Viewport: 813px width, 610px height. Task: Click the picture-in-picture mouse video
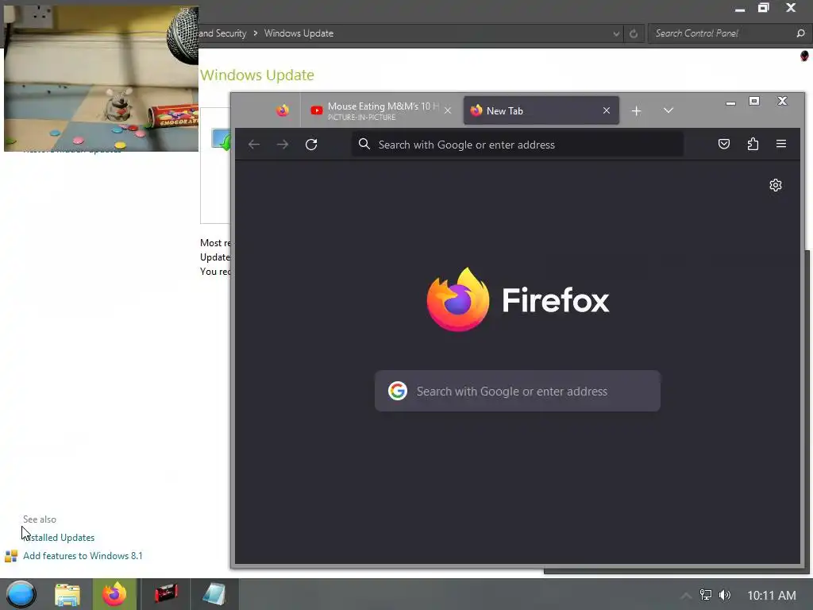[x=101, y=79]
